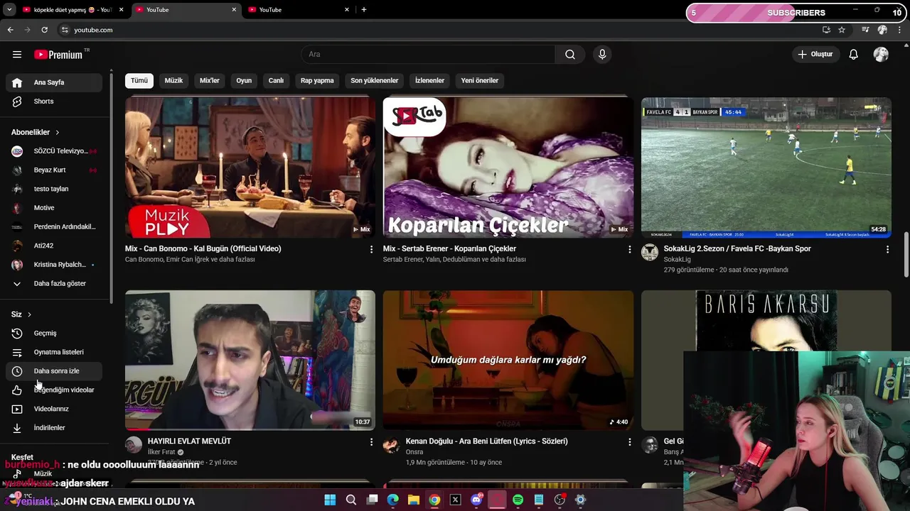Open Beğendiğim videolar liked videos
910x511 pixels.
coord(54,390)
